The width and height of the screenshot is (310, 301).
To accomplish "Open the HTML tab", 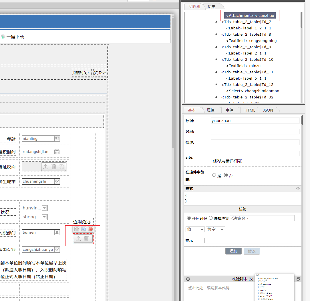I will 250,110.
